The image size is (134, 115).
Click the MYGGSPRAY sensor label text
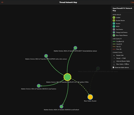coord(46,59)
